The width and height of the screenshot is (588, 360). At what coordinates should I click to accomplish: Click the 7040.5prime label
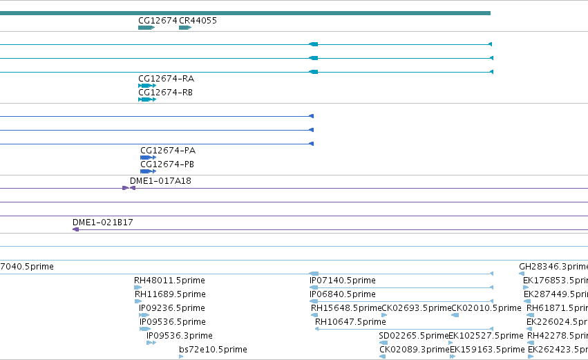pos(27,267)
